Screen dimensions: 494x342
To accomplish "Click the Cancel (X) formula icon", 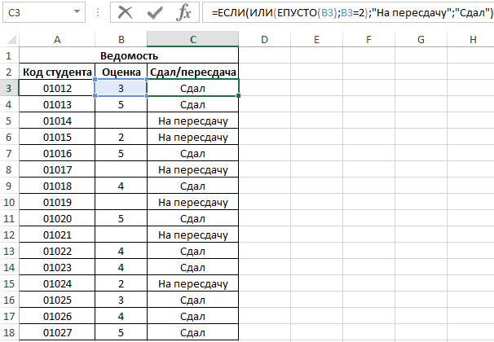I will tap(125, 13).
